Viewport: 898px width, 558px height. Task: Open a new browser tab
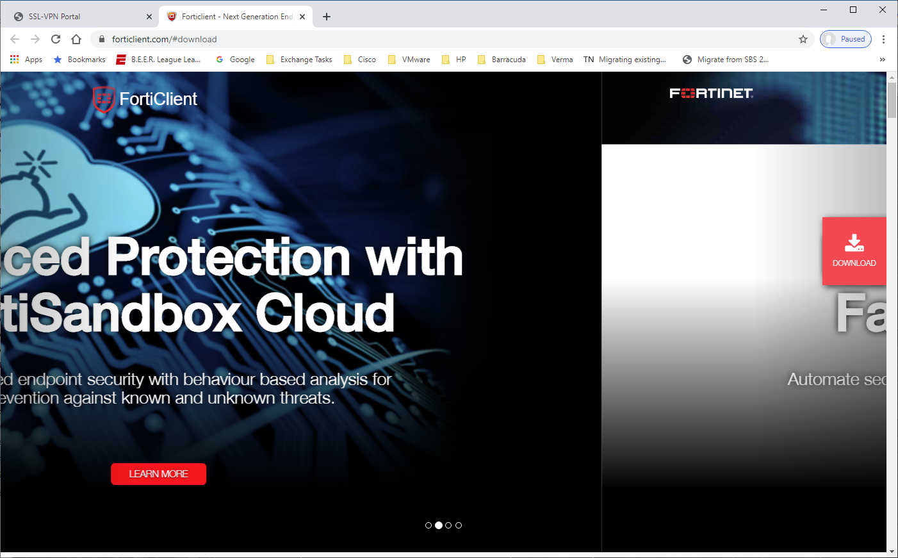click(x=327, y=17)
